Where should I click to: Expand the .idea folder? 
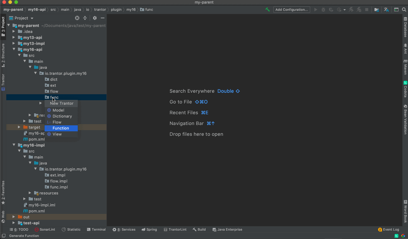[x=13, y=31]
